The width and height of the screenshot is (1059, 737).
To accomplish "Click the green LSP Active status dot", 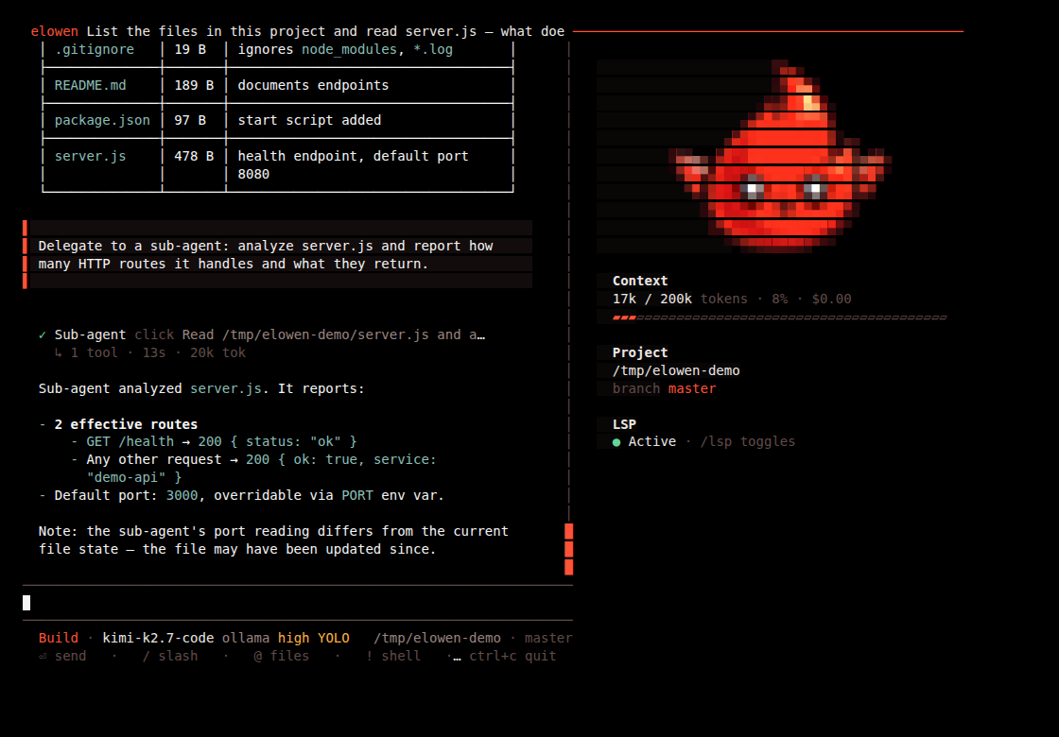I will click(x=616, y=442).
